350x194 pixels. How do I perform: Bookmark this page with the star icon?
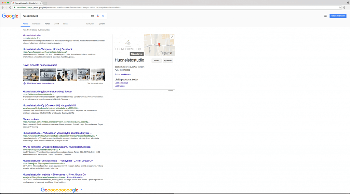(x=339, y=7)
